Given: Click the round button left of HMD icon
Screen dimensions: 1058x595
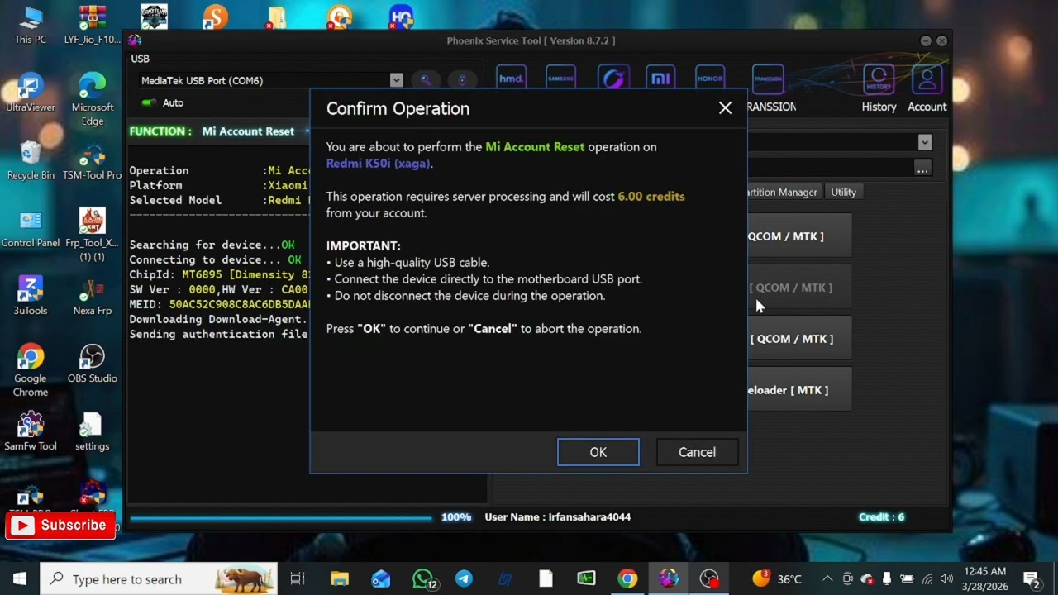Looking at the screenshot, I should click(x=462, y=80).
